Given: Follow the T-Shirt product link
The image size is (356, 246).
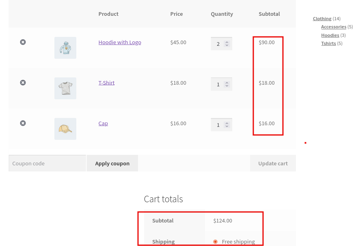Looking at the screenshot, I should click(x=106, y=83).
